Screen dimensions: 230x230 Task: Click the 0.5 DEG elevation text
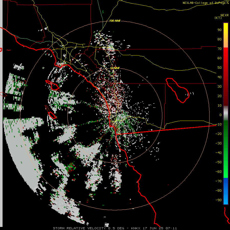(116, 228)
